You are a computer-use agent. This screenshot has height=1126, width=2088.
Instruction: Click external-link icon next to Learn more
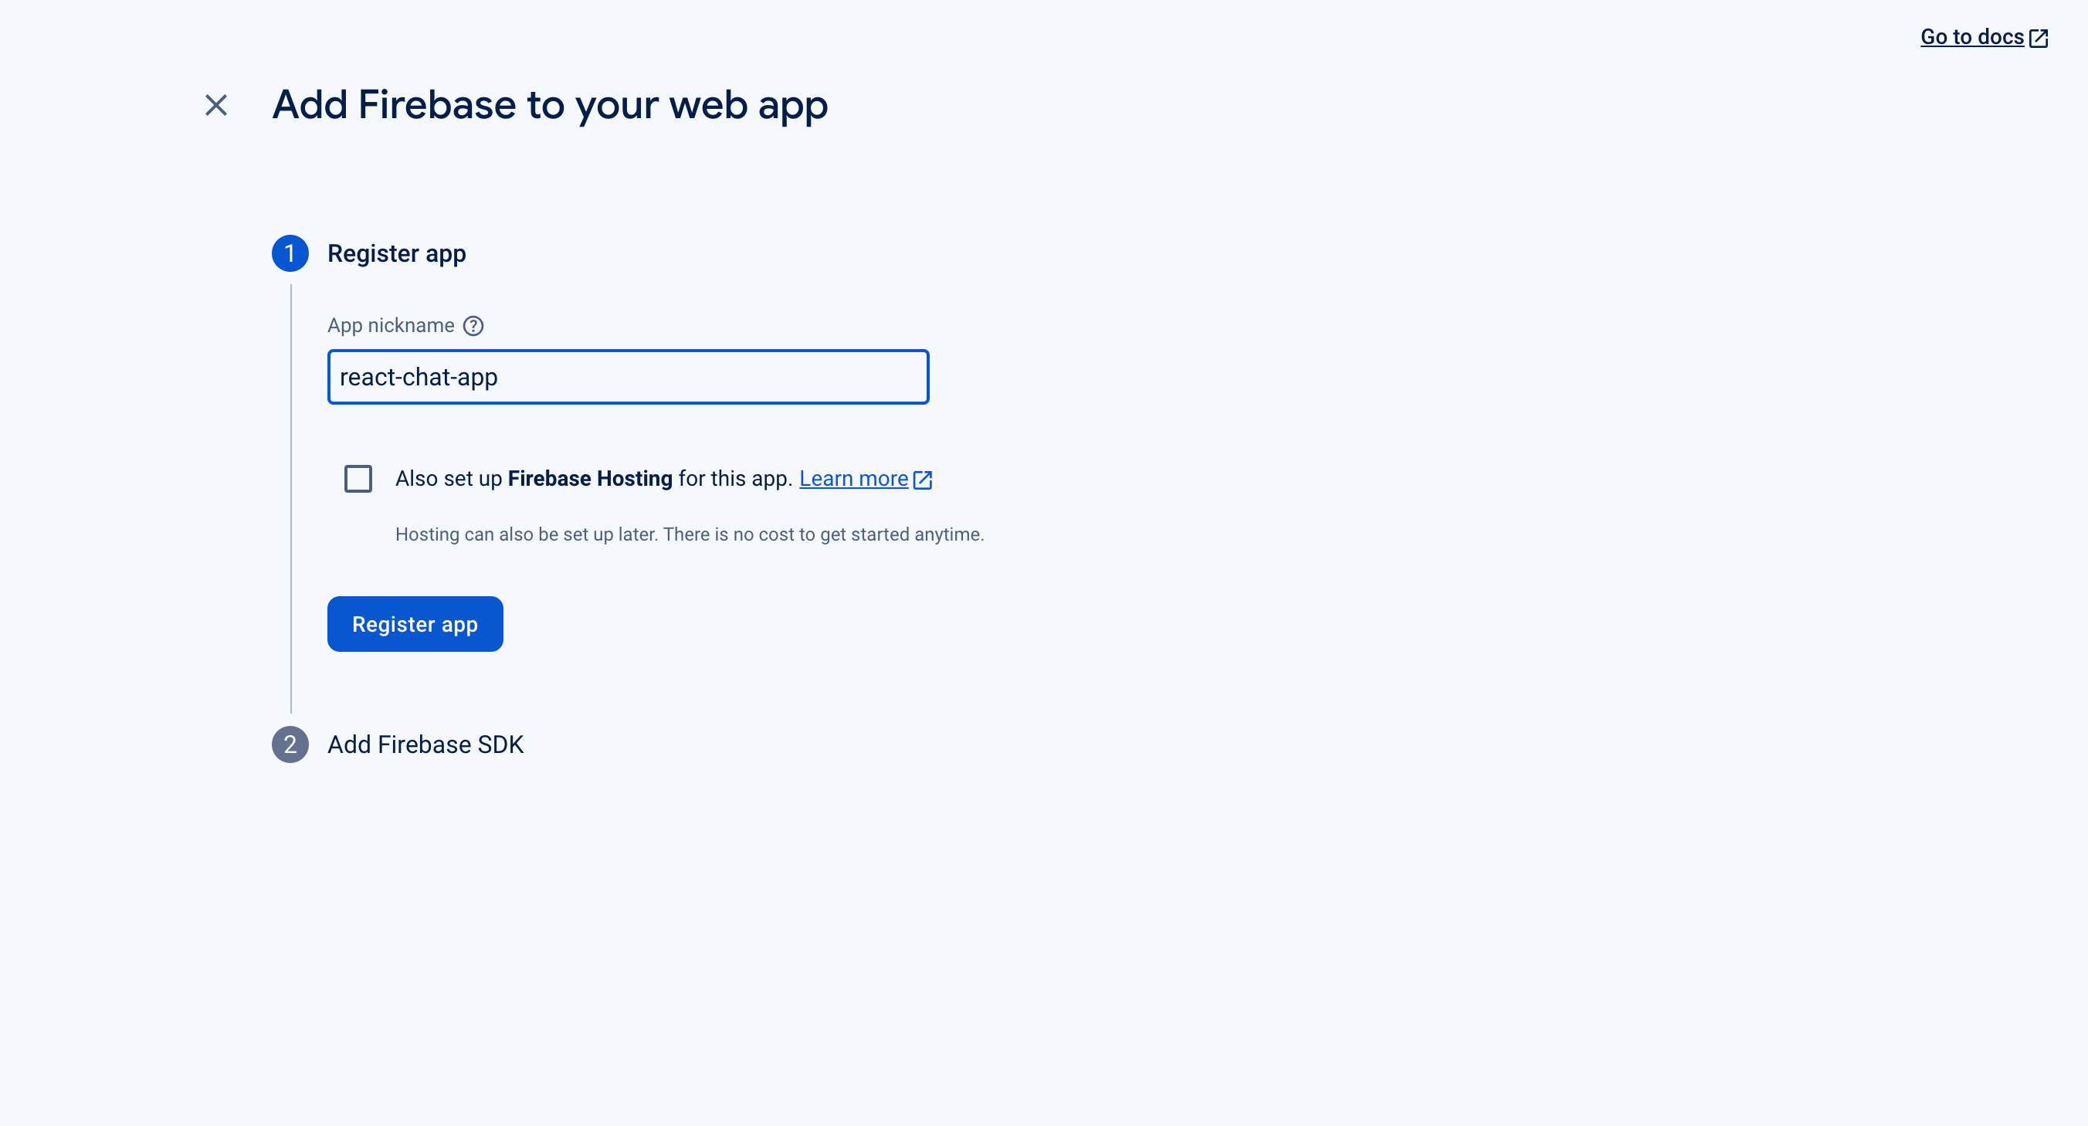(x=923, y=480)
